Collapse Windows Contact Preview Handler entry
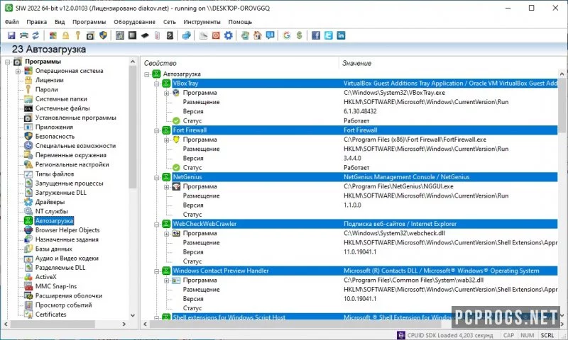The image size is (568, 340). 156,271
